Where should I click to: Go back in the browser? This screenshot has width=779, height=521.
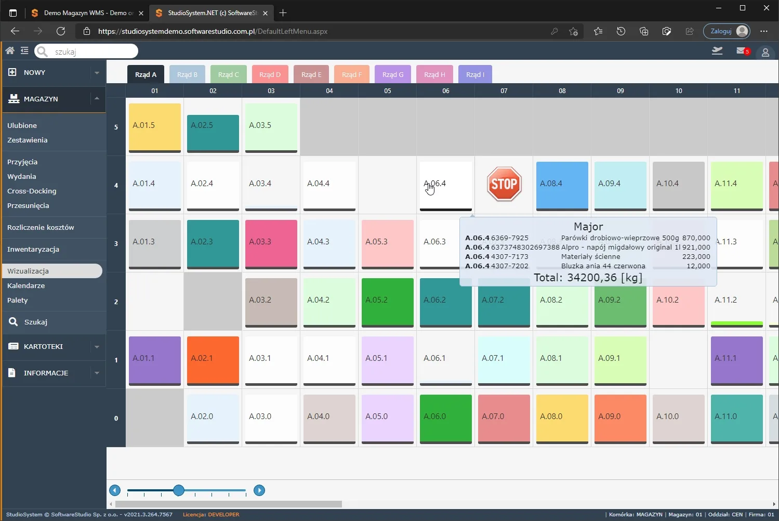[15, 31]
